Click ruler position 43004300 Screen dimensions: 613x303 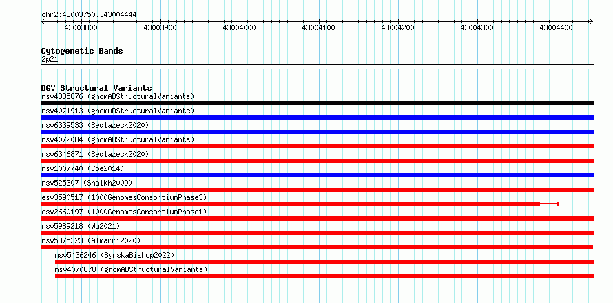(x=477, y=27)
